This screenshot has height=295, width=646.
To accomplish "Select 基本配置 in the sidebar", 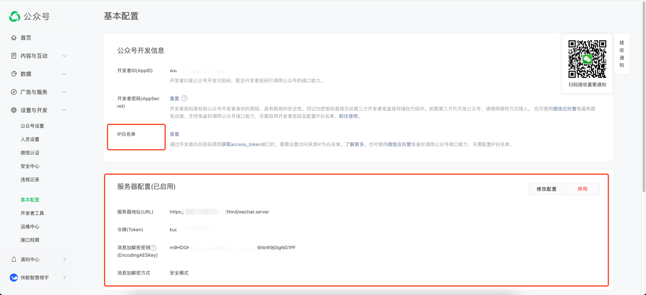I will (30, 200).
